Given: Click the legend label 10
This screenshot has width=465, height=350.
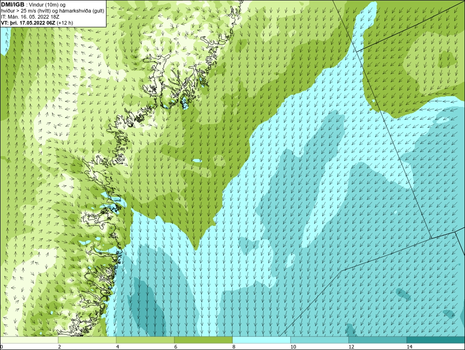Looking at the screenshot, I should (293, 347).
